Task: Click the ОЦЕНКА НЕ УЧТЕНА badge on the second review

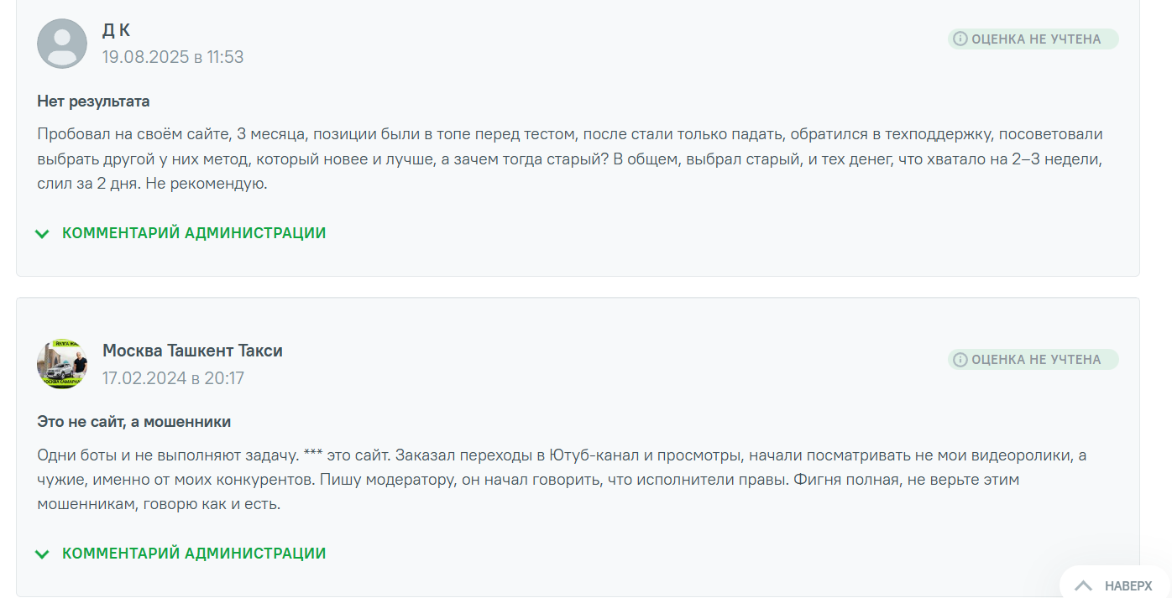Action: click(1033, 359)
